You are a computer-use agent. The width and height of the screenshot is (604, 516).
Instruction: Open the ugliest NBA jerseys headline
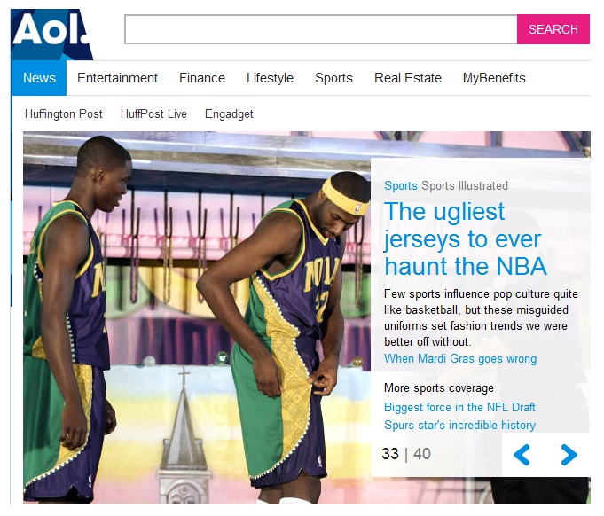[465, 238]
